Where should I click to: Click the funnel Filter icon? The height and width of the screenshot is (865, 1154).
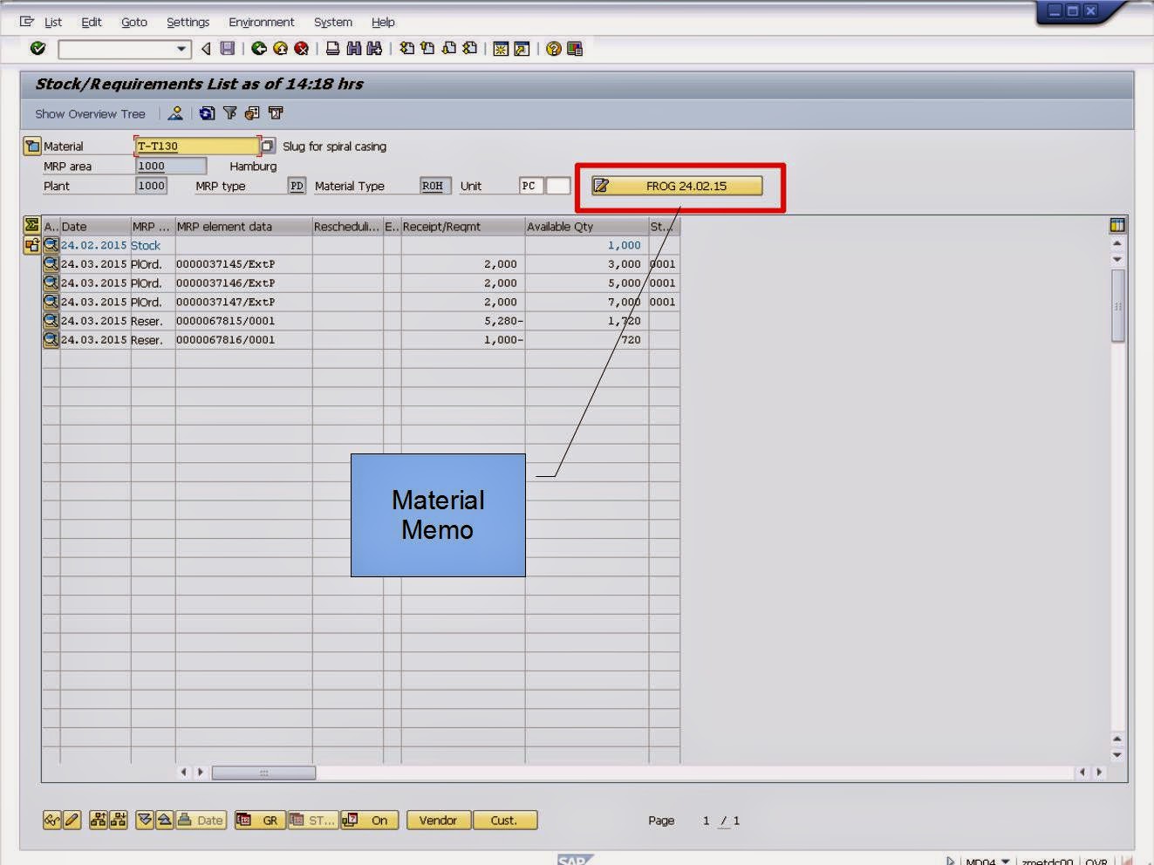tap(230, 113)
